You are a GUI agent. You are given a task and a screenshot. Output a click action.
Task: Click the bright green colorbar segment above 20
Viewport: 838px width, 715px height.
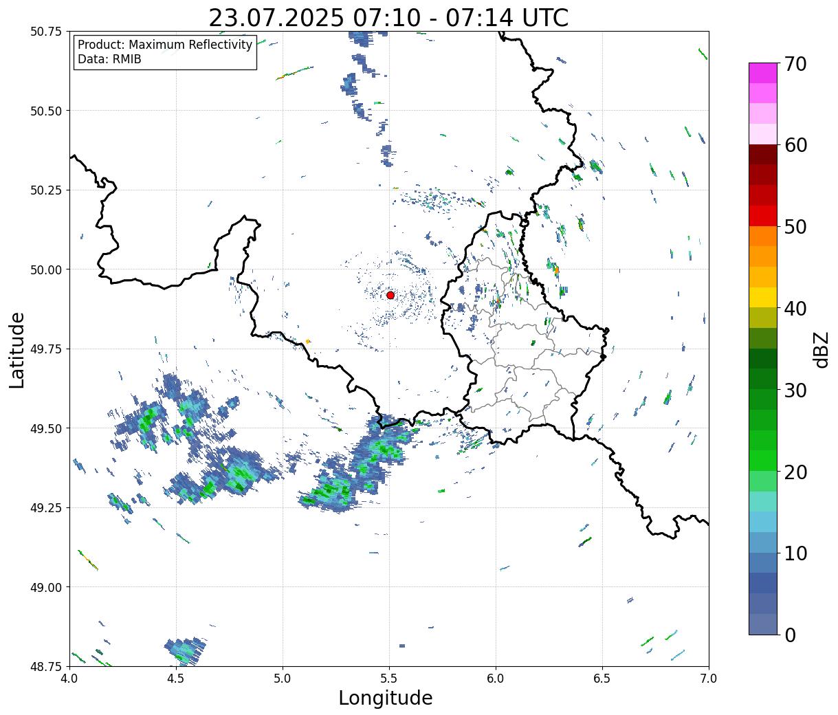click(763, 461)
